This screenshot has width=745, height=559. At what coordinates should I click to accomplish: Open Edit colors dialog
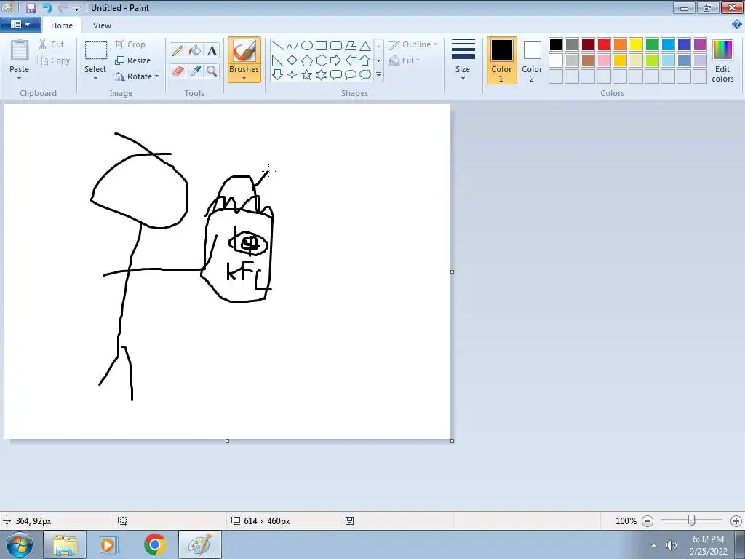pos(722,60)
